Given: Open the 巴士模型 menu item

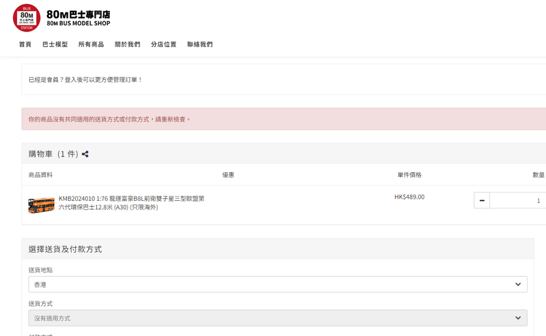Looking at the screenshot, I should [x=55, y=44].
